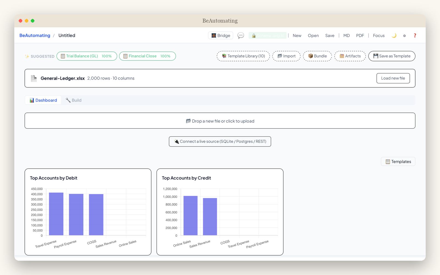Click the drop file upload area
Viewport: 440px width, 275px height.
220,121
